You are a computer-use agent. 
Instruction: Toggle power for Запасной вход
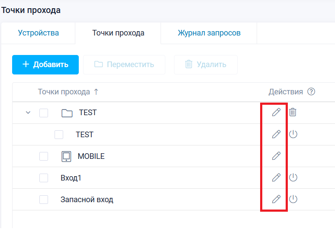[x=293, y=199]
